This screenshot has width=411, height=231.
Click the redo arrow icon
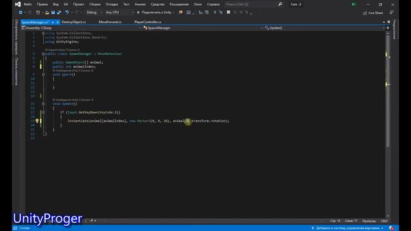tap(76, 12)
